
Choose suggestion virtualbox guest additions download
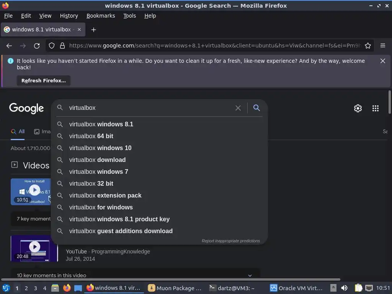(x=159, y=231)
